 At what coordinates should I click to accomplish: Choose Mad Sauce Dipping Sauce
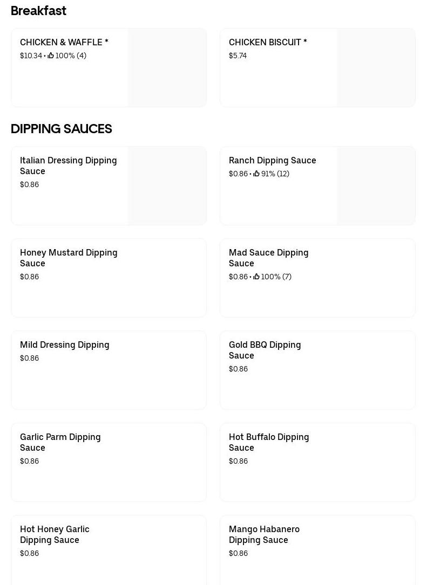[x=268, y=258]
